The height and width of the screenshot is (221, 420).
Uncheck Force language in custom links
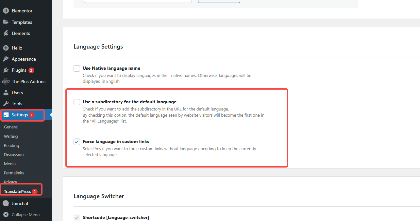click(x=77, y=142)
